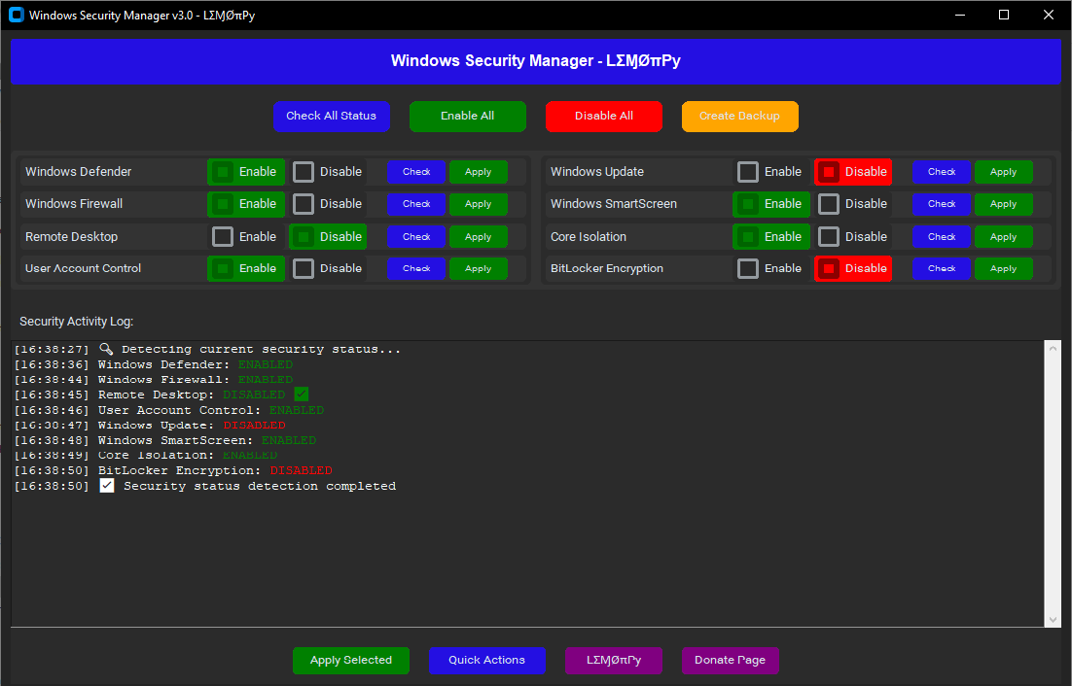Click inside the Security Activity Log
Screen dimensions: 1072x686
point(525,554)
